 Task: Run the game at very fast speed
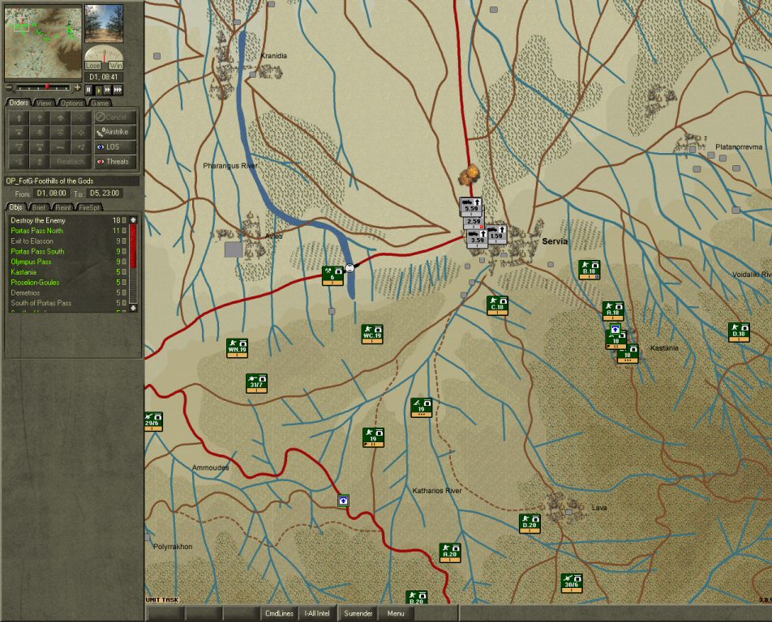click(x=118, y=90)
